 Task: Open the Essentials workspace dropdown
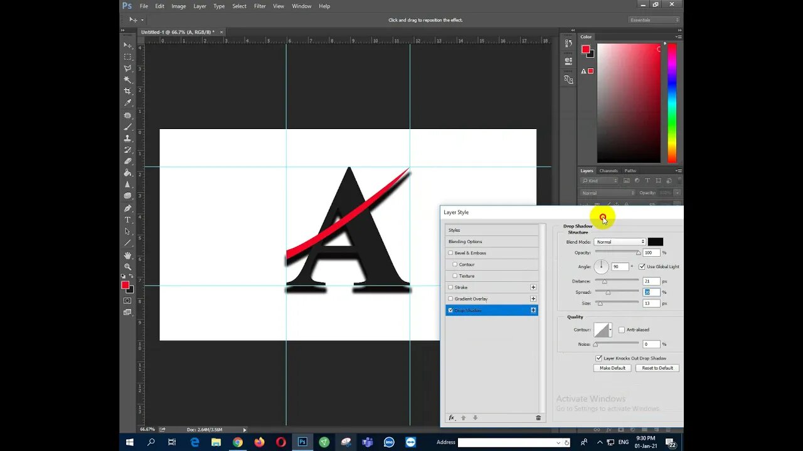[655, 20]
